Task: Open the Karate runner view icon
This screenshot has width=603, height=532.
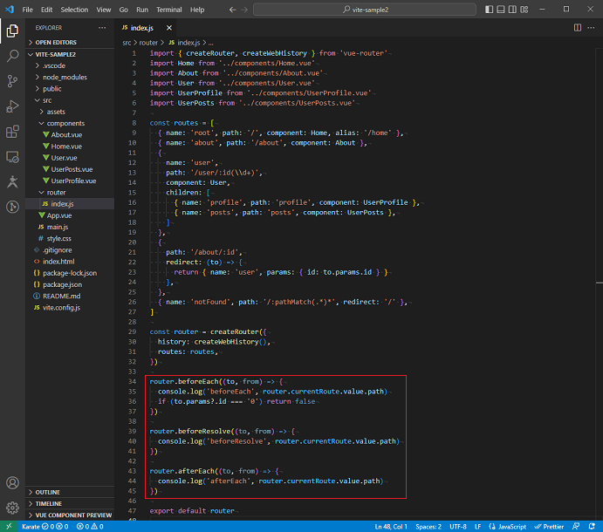Action: click(x=12, y=181)
